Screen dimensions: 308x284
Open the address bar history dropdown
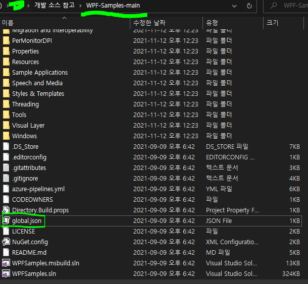point(234,6)
